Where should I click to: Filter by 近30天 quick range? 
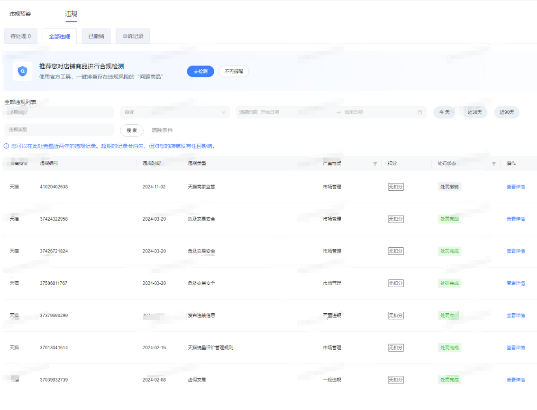coord(474,112)
